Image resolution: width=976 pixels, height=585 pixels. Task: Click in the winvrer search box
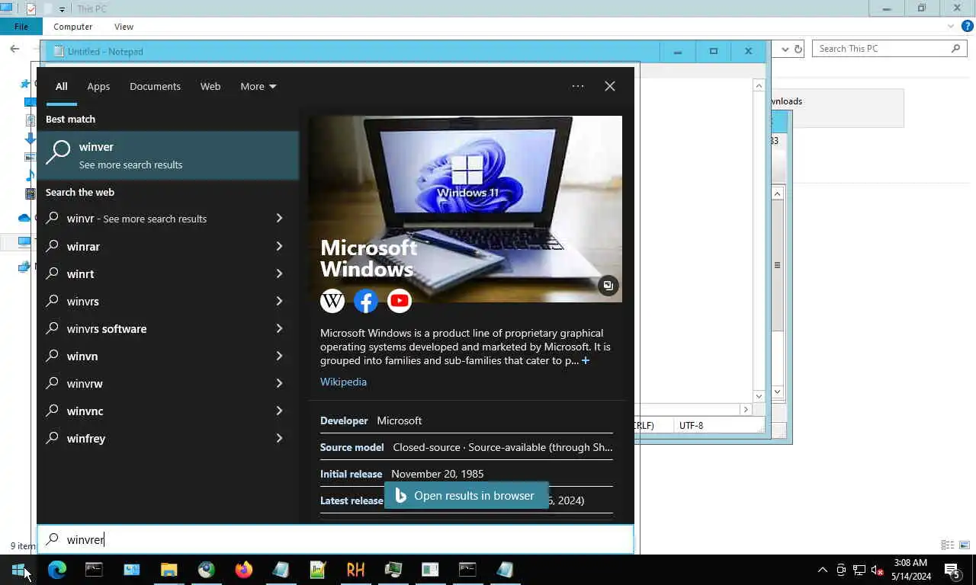click(335, 539)
